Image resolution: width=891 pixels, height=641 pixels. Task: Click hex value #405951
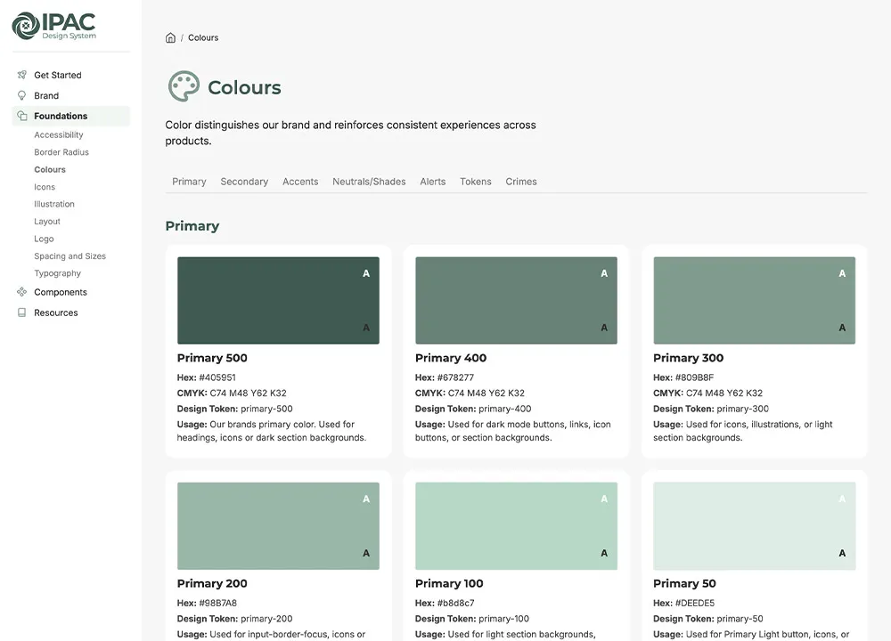point(217,377)
